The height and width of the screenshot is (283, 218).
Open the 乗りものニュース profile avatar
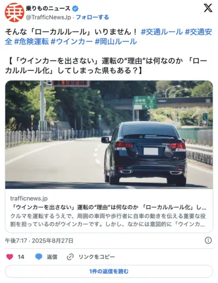[x=15, y=13]
